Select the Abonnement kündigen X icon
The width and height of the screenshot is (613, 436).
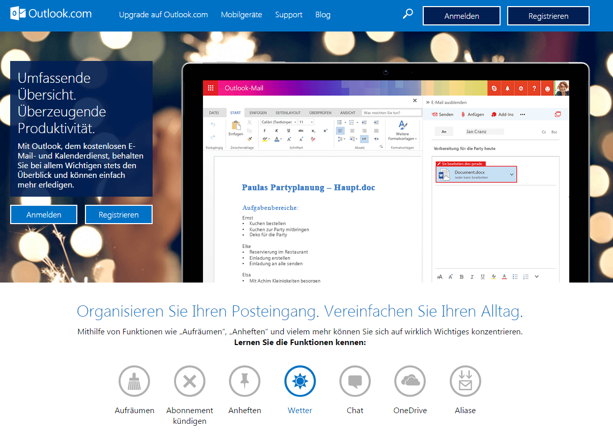(189, 381)
